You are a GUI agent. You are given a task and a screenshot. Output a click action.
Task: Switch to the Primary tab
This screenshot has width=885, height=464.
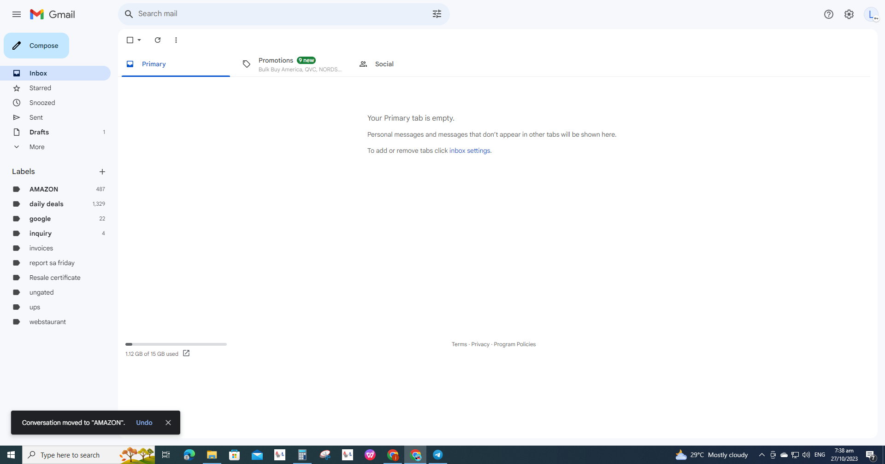(x=176, y=64)
